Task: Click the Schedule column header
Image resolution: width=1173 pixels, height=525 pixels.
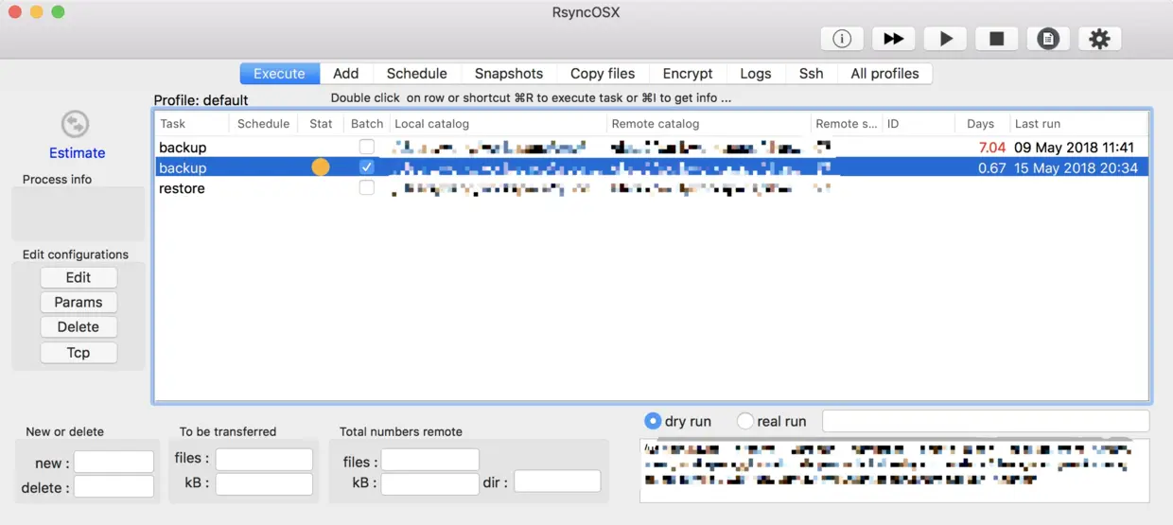Action: point(263,124)
